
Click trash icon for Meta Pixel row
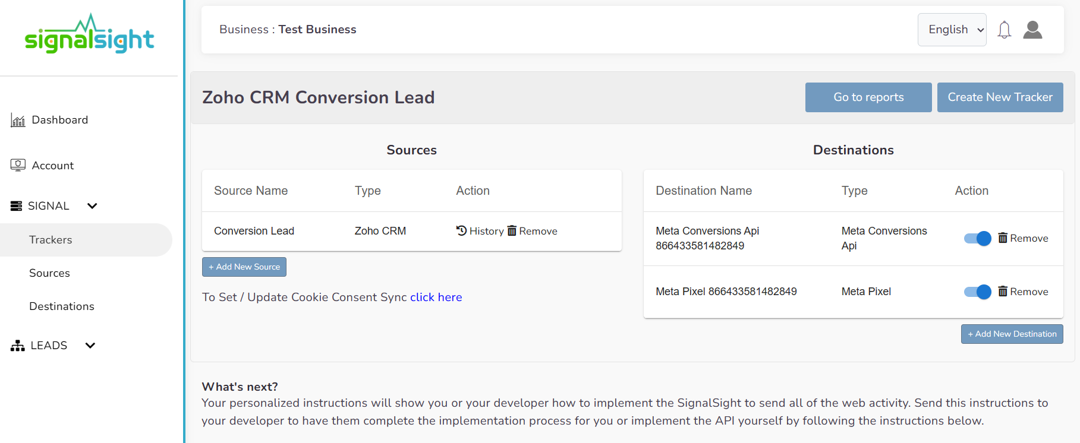point(1003,291)
